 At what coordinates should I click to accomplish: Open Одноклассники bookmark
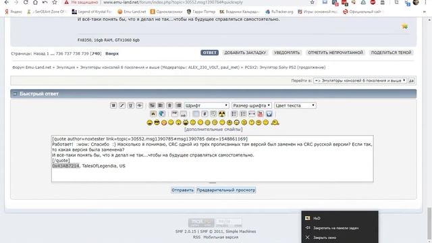[x=167, y=12]
